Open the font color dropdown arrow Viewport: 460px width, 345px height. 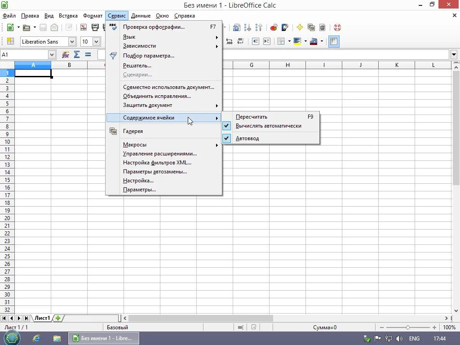pyautogui.click(x=322, y=41)
